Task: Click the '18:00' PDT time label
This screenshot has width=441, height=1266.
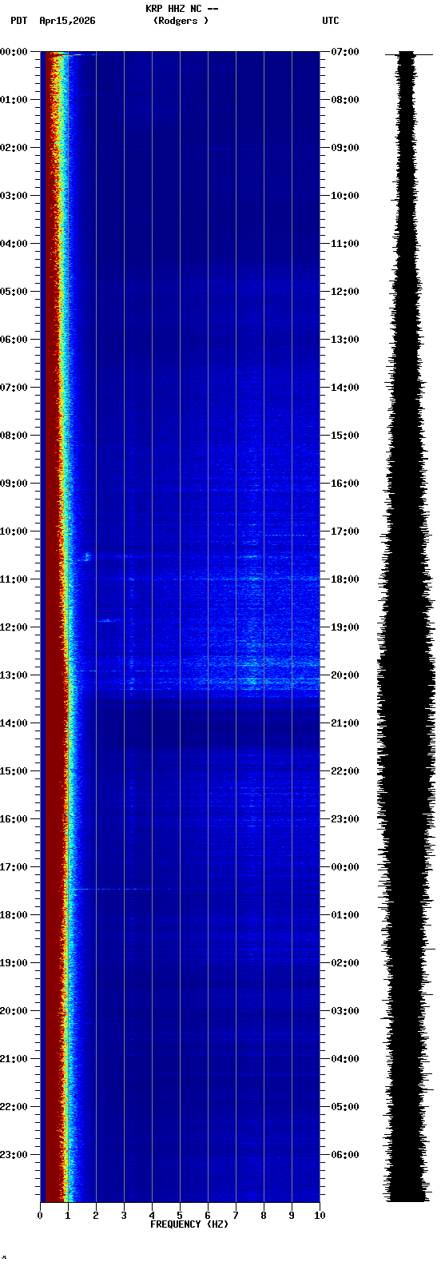Action: click(x=14, y=915)
